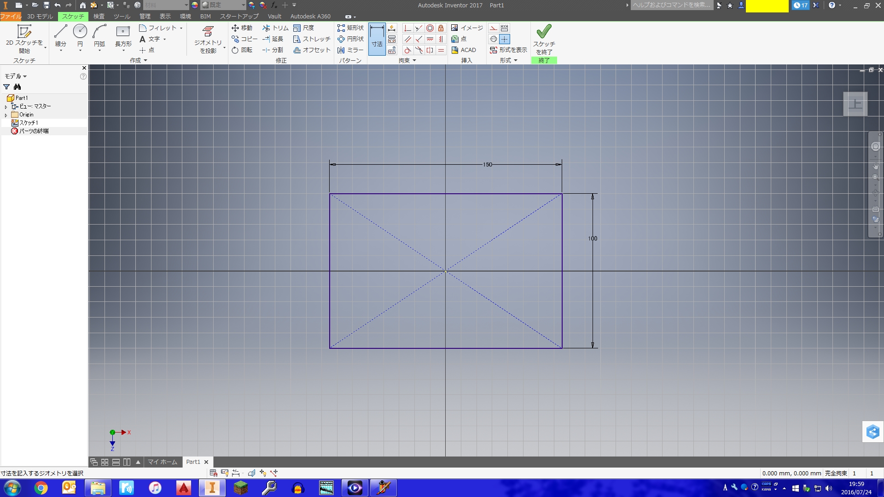Screen dimensions: 884x497
Task: Toggle the construction line format button
Action: 494,28
